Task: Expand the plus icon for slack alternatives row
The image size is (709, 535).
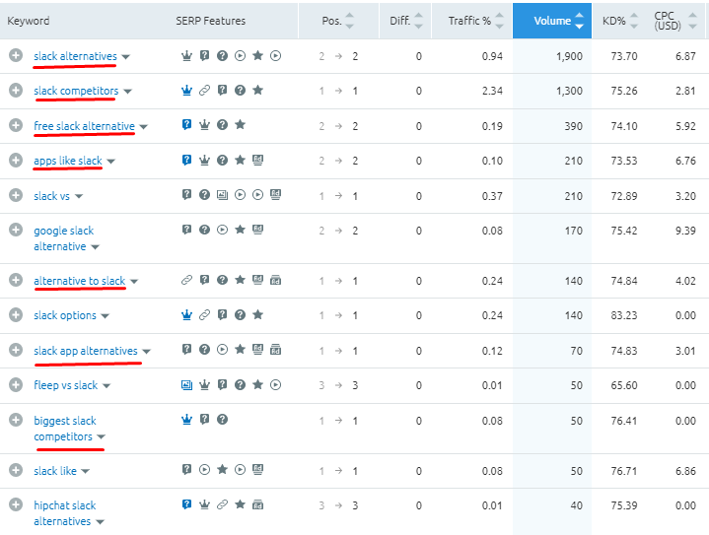Action: 16,55
